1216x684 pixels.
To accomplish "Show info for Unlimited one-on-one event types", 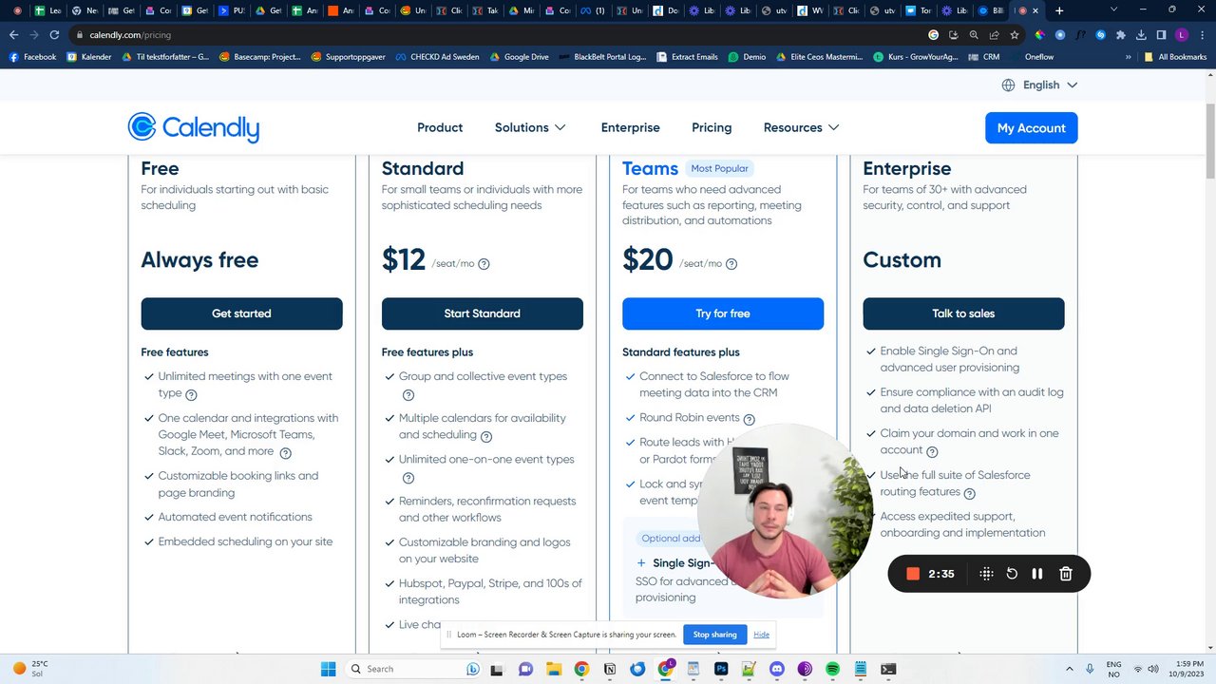I will click(x=408, y=478).
